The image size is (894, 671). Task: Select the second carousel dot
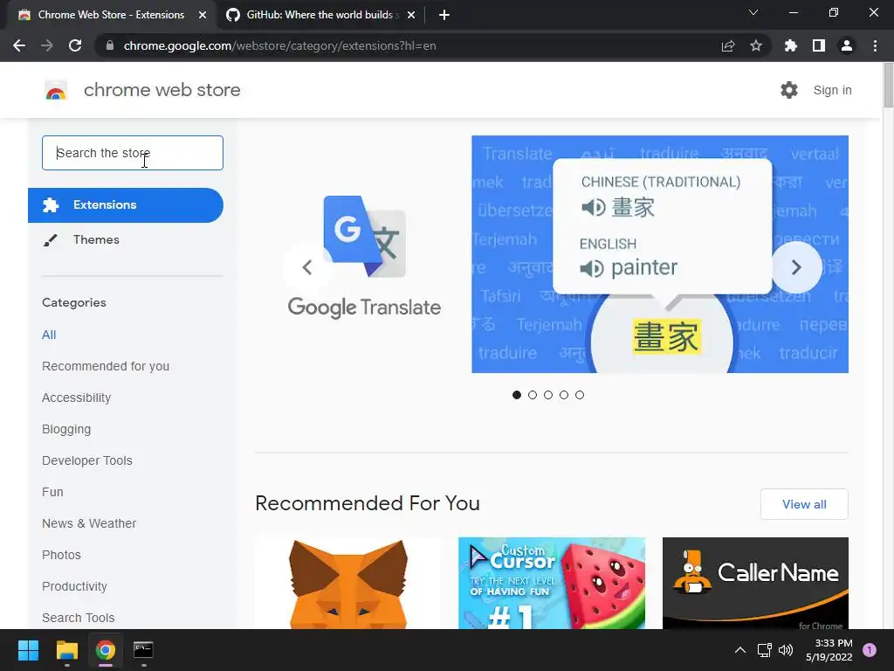tap(533, 395)
